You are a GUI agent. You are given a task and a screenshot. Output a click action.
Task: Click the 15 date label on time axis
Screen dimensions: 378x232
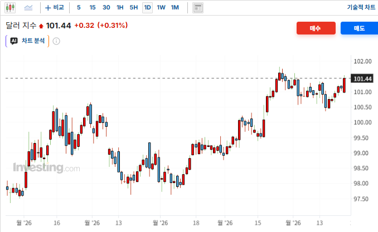point(258,223)
